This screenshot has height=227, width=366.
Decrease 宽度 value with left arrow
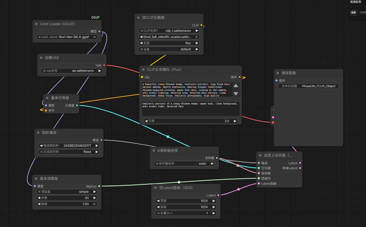[x=158, y=201]
